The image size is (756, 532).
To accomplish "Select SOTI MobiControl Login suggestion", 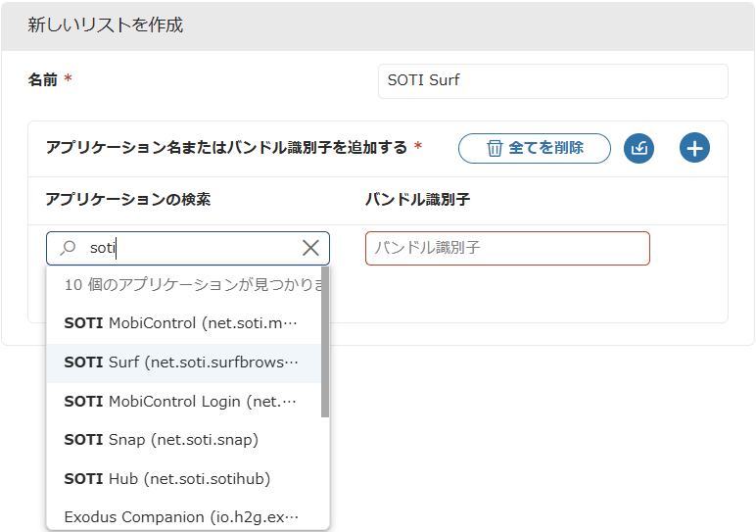I will click(x=183, y=402).
